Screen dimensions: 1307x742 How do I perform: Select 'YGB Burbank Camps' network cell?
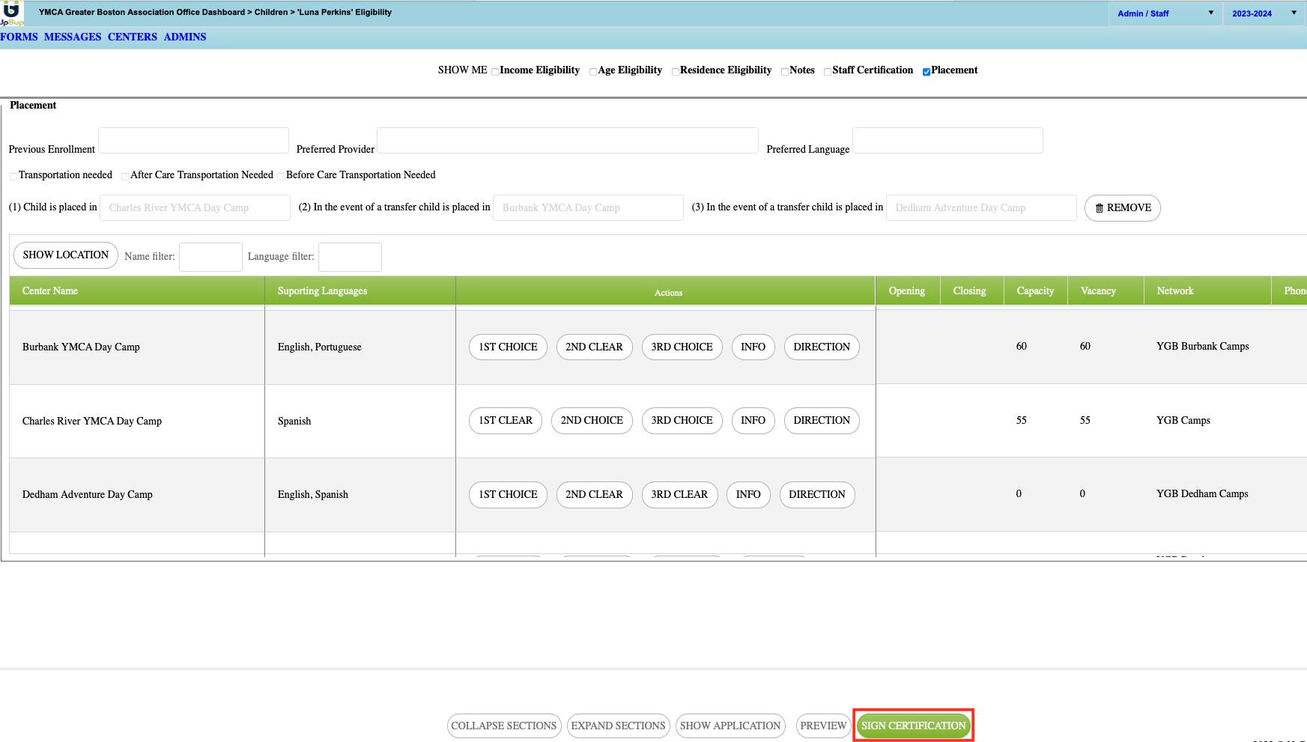click(1203, 346)
